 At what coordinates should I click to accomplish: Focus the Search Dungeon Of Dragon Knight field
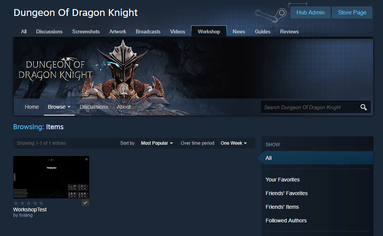pyautogui.click(x=309, y=108)
